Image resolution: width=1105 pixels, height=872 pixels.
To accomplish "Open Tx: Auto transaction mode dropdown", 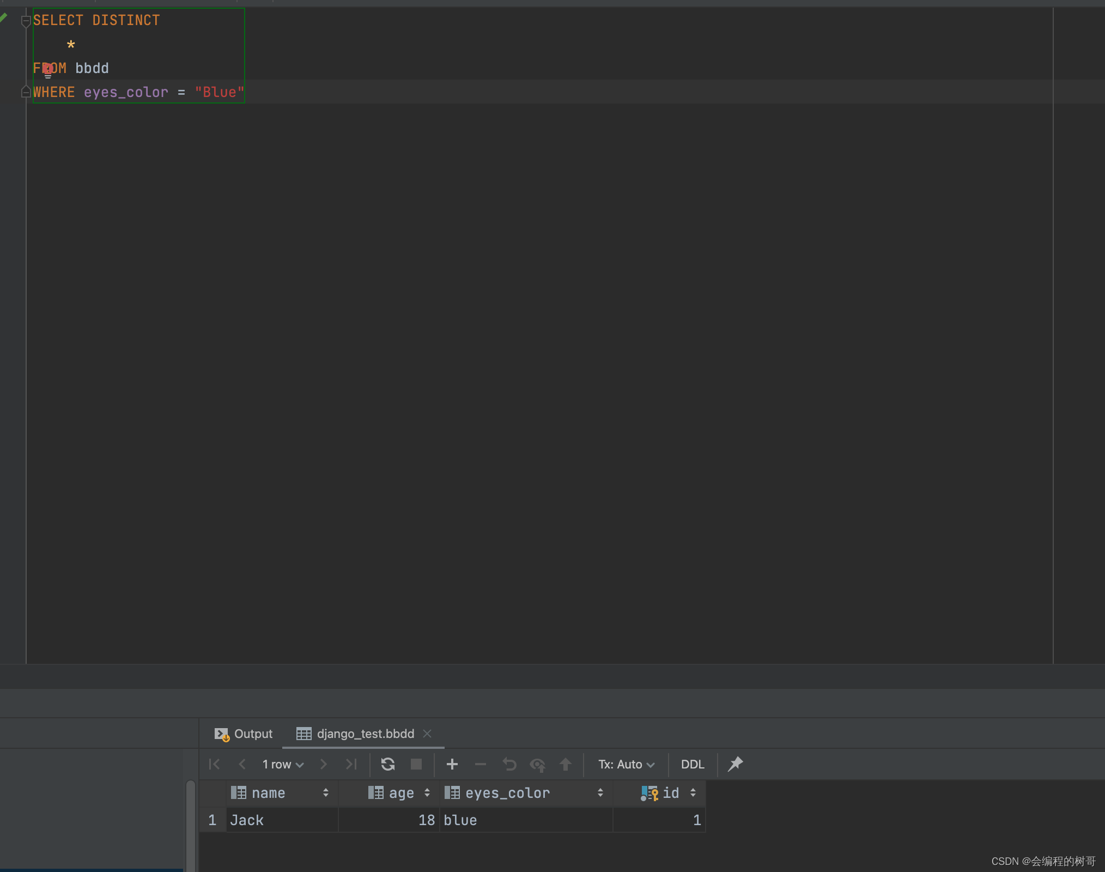I will (x=626, y=764).
